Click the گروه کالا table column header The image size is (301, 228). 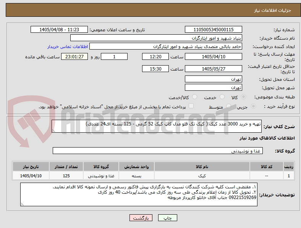tap(101, 167)
